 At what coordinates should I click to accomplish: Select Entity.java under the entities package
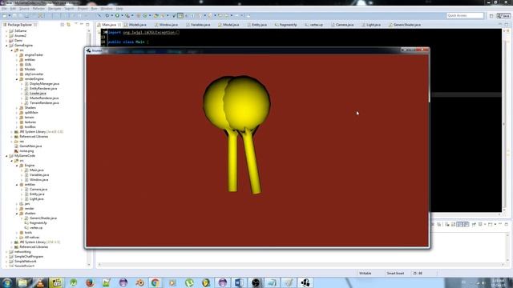[x=37, y=194]
